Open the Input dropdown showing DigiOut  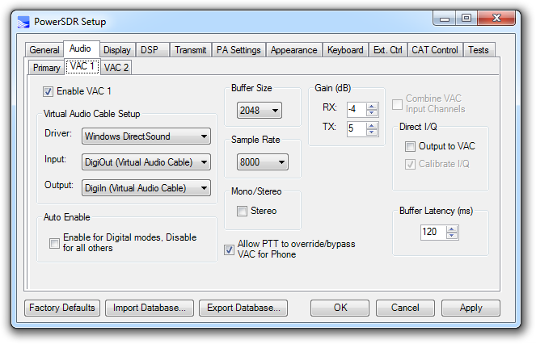click(x=146, y=162)
